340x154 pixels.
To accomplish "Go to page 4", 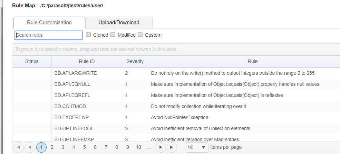I will pos(74,147).
